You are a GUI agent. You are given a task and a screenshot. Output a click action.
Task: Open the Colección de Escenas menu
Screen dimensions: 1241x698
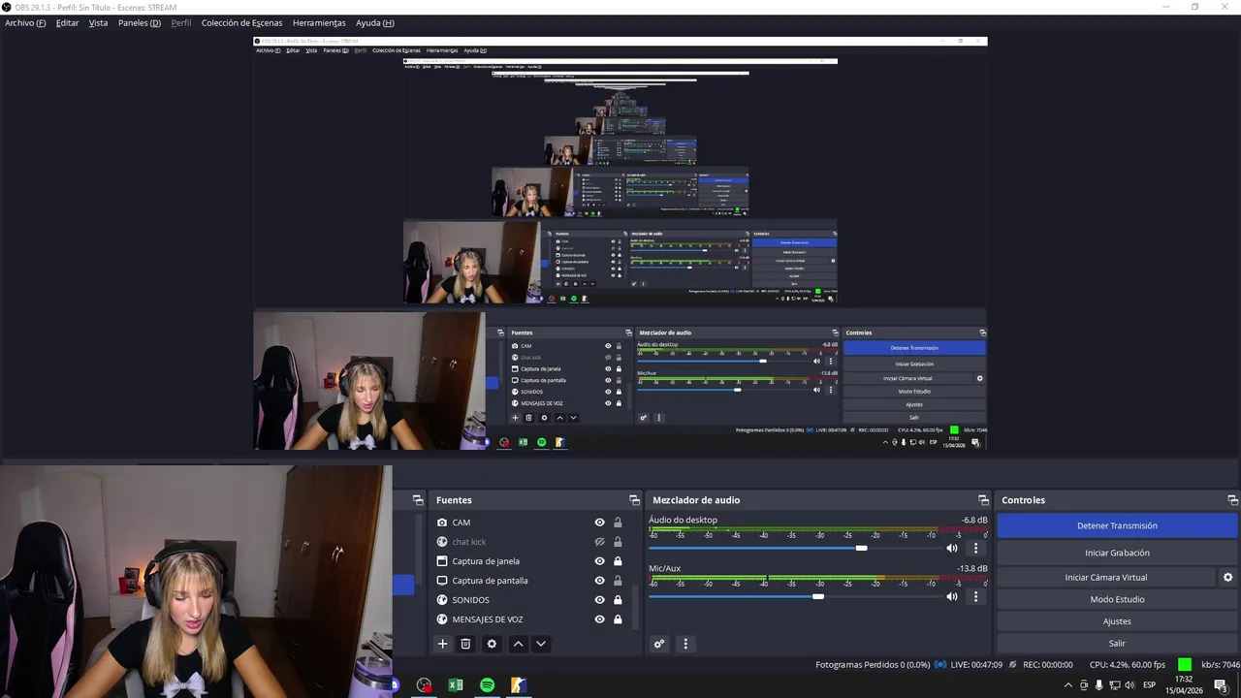click(x=242, y=23)
